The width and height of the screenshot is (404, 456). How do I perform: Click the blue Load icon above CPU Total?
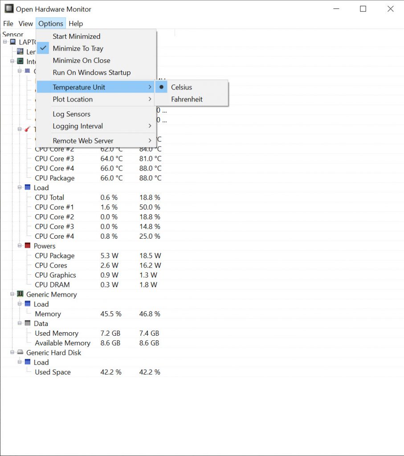(27, 187)
